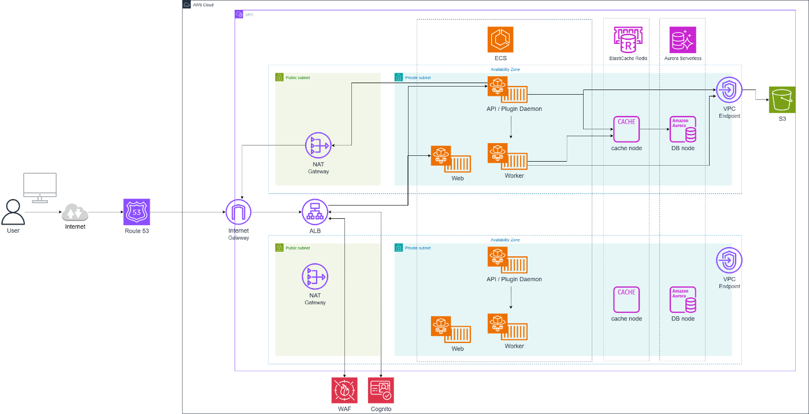Viewport: 809px width, 414px height.
Task: Click the teal lock icon of lower Private subnet
Action: [399, 248]
